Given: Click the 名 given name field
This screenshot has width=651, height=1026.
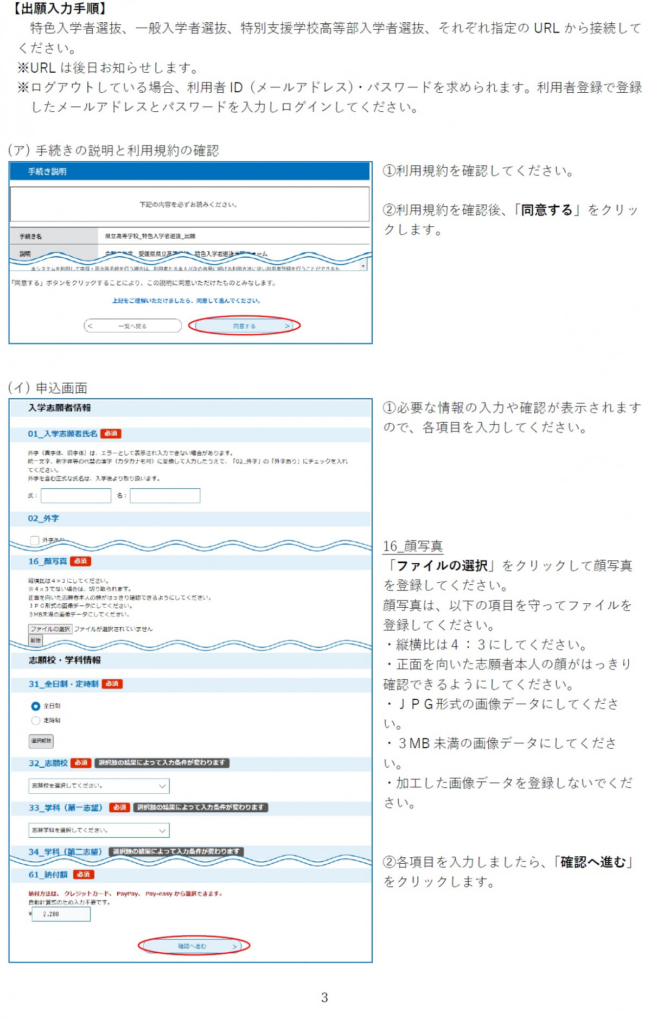Looking at the screenshot, I should [165, 496].
